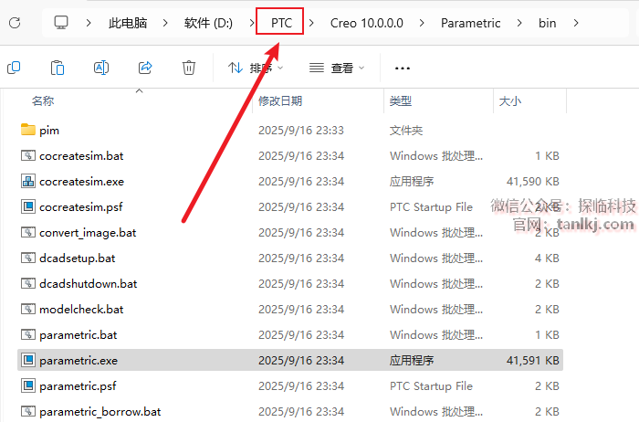Click the parametric.exe file icon
This screenshot has width=639, height=422.
tap(28, 360)
